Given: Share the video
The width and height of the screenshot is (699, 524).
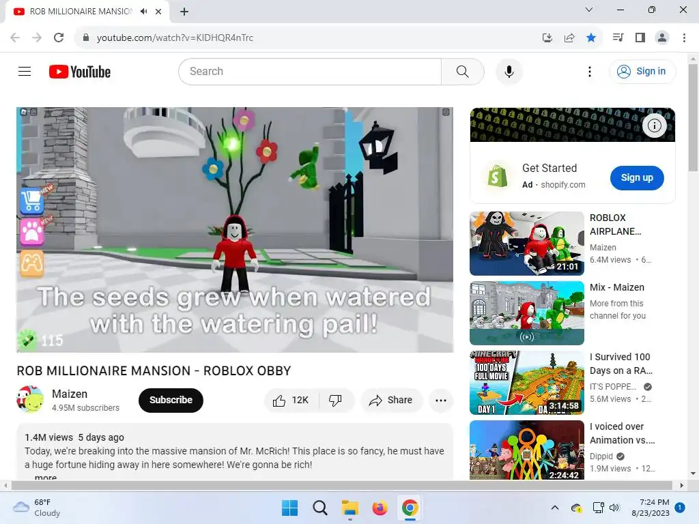Looking at the screenshot, I should [390, 400].
